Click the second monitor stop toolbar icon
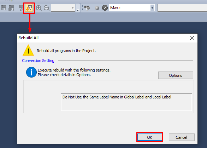This screenshot has height=148, width=207. tap(11, 8)
